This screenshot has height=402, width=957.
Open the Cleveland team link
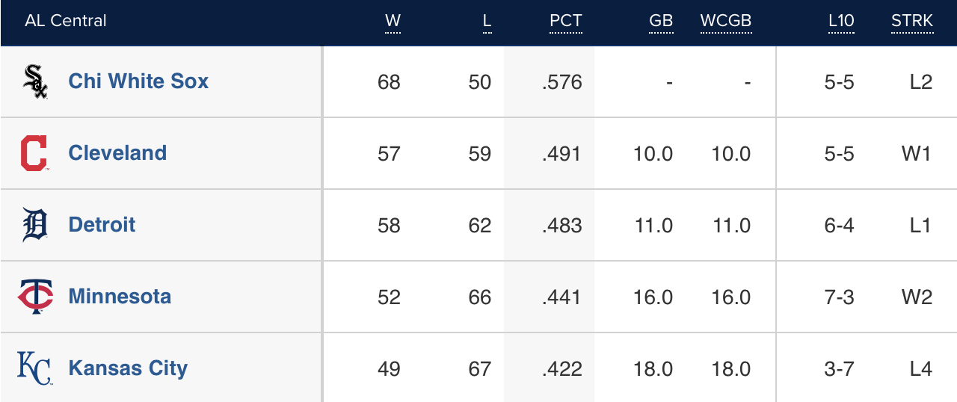click(x=117, y=153)
